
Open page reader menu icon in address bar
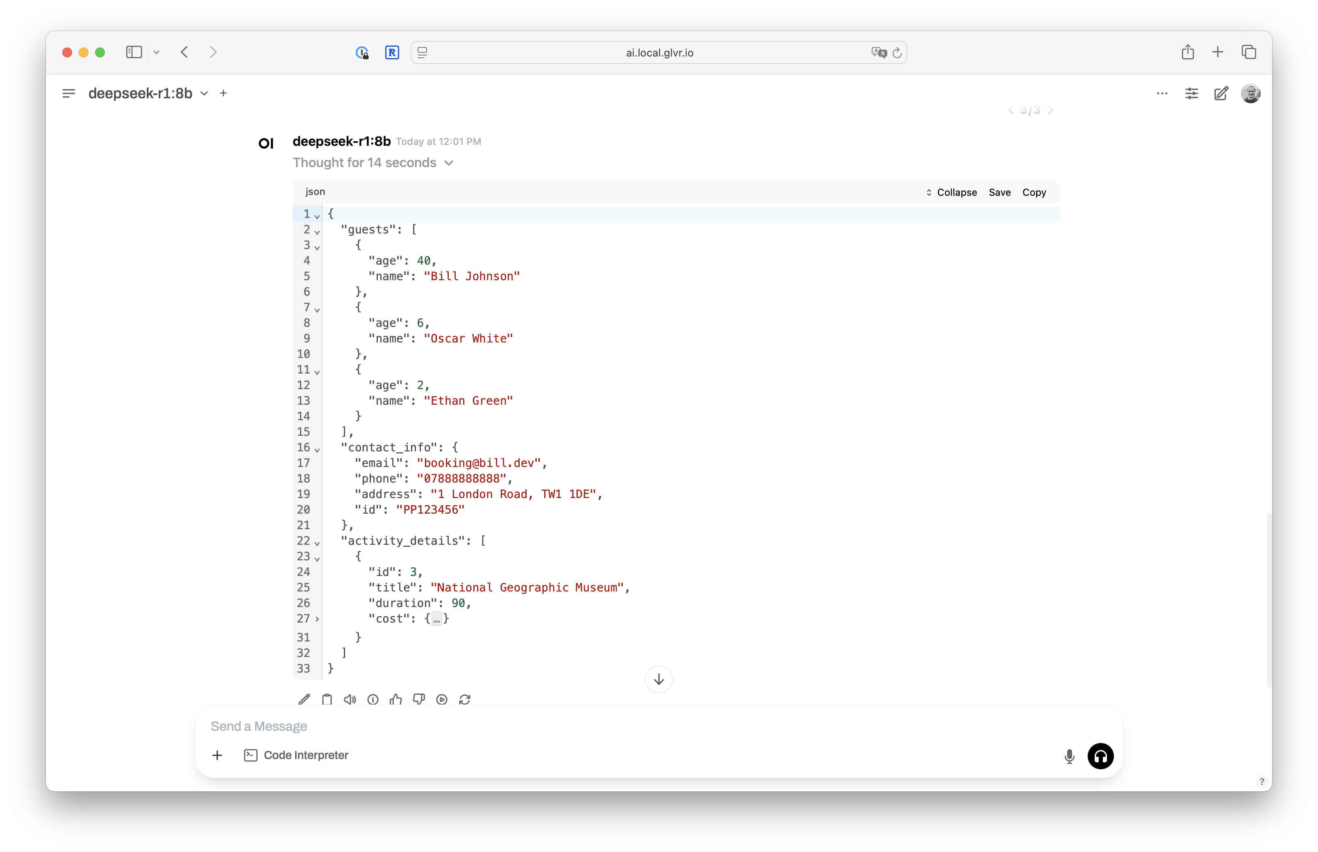click(x=423, y=52)
